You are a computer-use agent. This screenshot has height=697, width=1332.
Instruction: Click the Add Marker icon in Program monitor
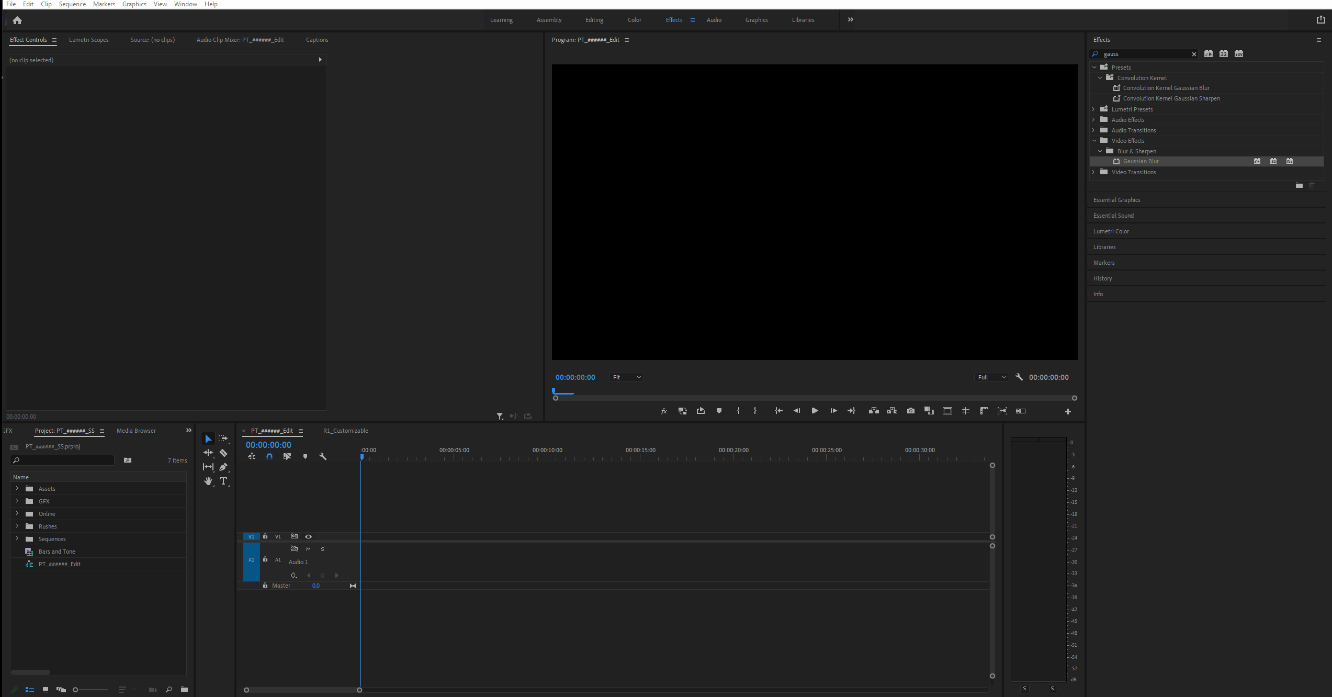pos(719,411)
